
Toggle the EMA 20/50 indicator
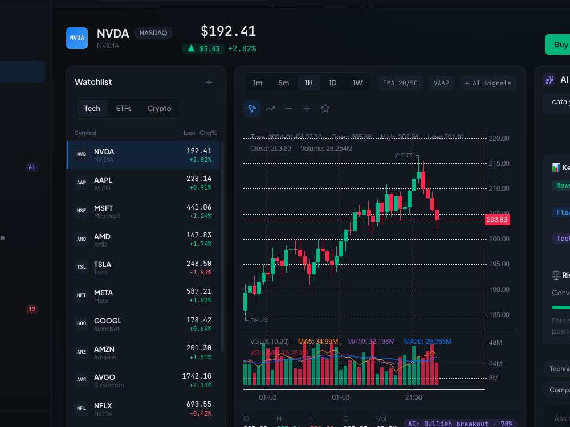(400, 83)
